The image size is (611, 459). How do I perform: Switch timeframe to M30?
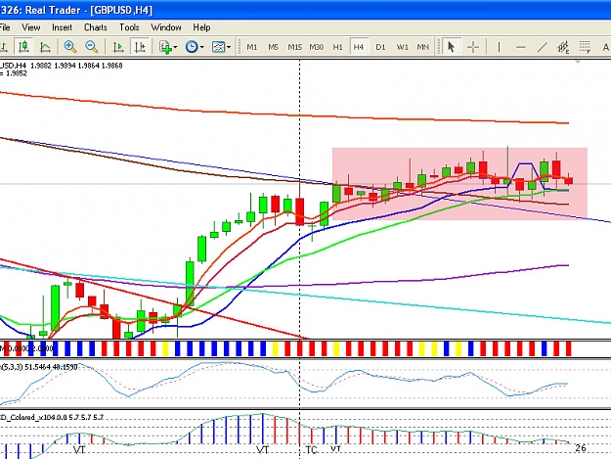(317, 47)
